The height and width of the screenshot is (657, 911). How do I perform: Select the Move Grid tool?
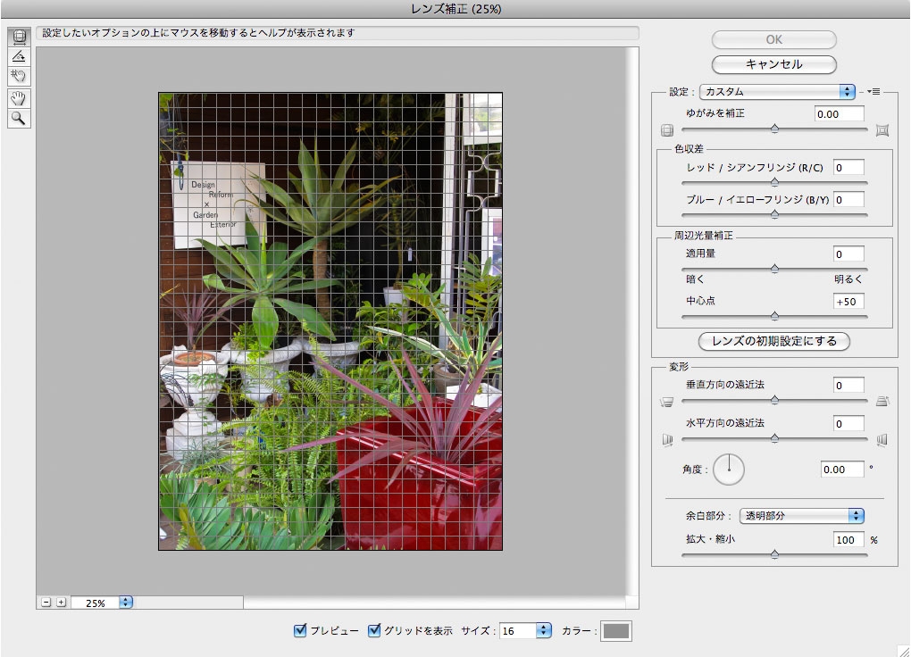(19, 76)
